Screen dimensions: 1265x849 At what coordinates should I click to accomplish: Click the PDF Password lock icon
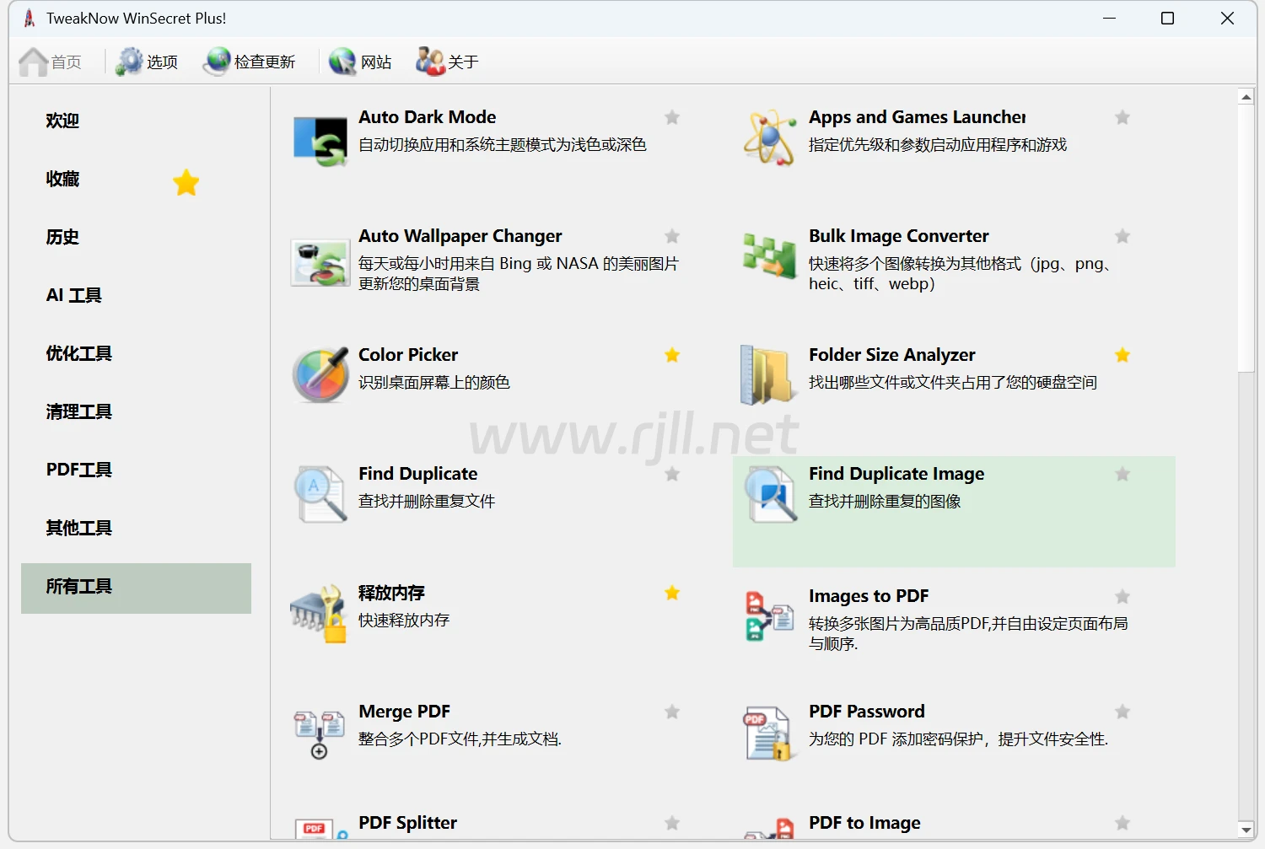(x=768, y=733)
